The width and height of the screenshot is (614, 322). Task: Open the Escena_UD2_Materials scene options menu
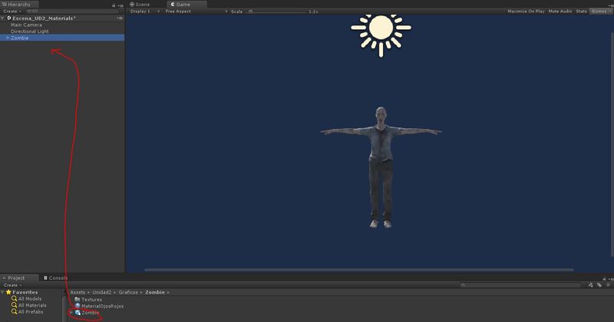(120, 18)
